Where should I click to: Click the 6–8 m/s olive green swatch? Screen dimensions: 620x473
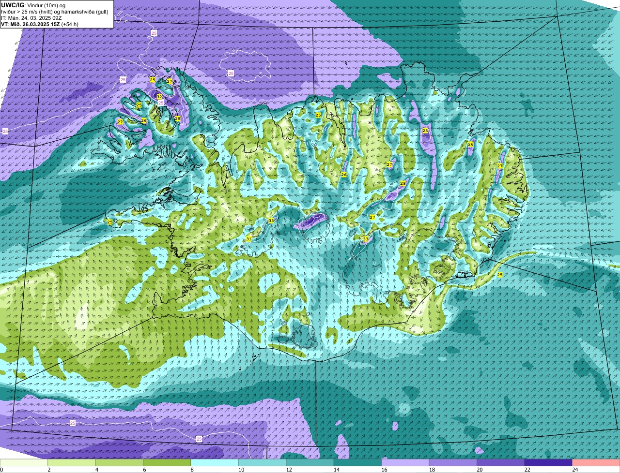167,463
